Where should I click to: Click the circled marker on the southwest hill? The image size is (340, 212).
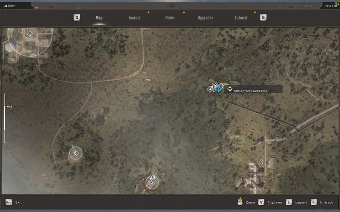76,153
